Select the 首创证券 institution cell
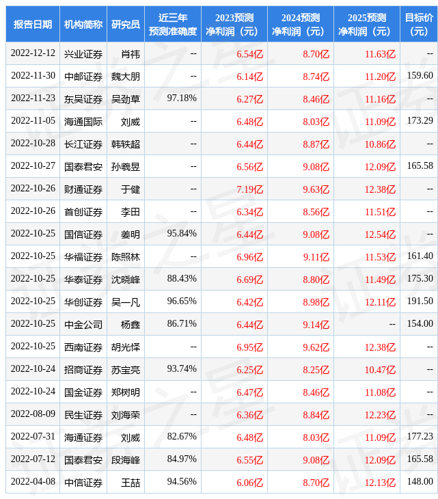Image resolution: width=438 pixels, height=499 pixels. 83,212
